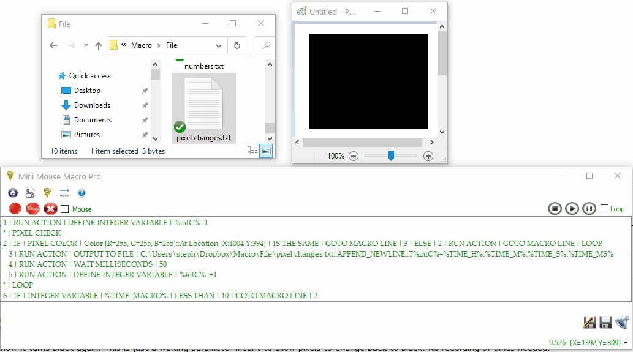Click the blue help question mark icon
The height and width of the screenshot is (352, 633).
click(81, 193)
